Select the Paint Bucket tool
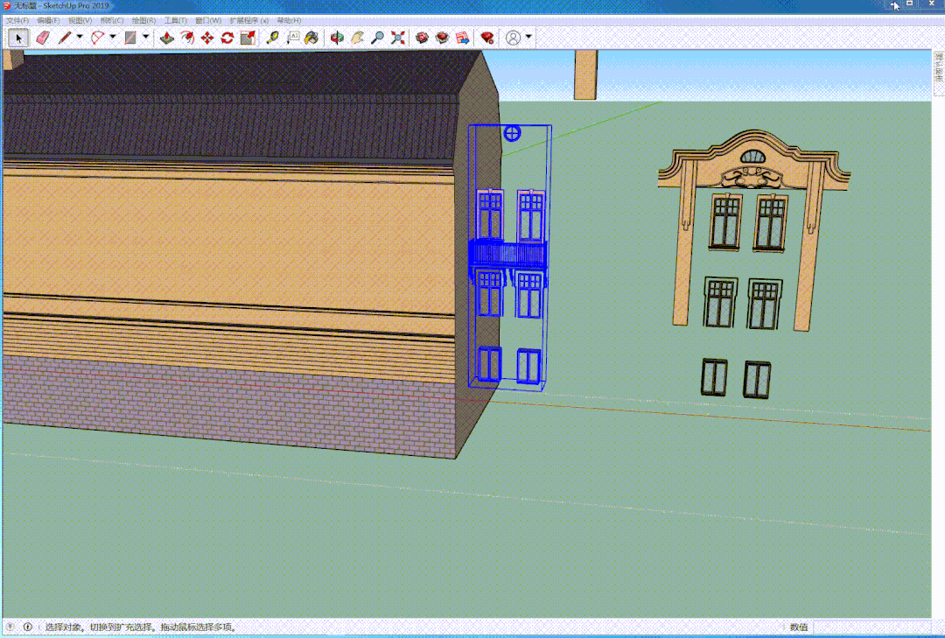Screen dimensions: 945x638 (311, 38)
